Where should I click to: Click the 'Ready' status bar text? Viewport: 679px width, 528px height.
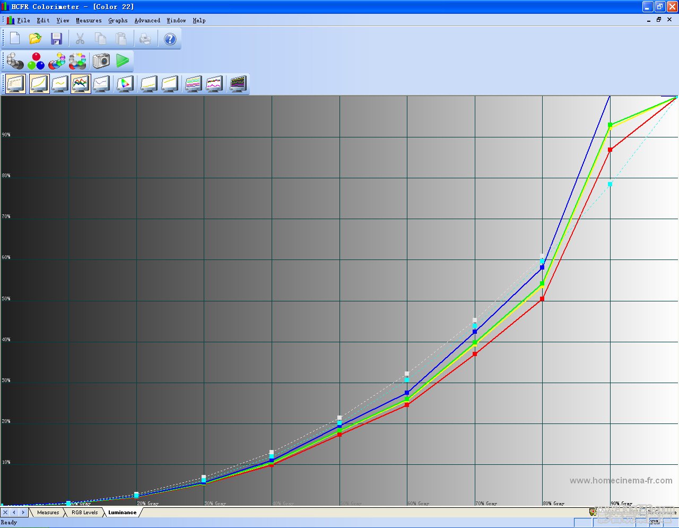pos(9,522)
